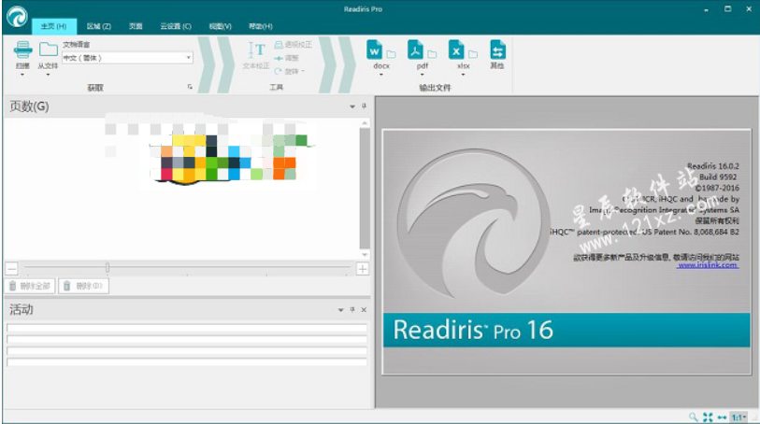This screenshot has width=760, height=424.
Task: Open the document language (中文 简体) combo box
Action: tap(127, 58)
